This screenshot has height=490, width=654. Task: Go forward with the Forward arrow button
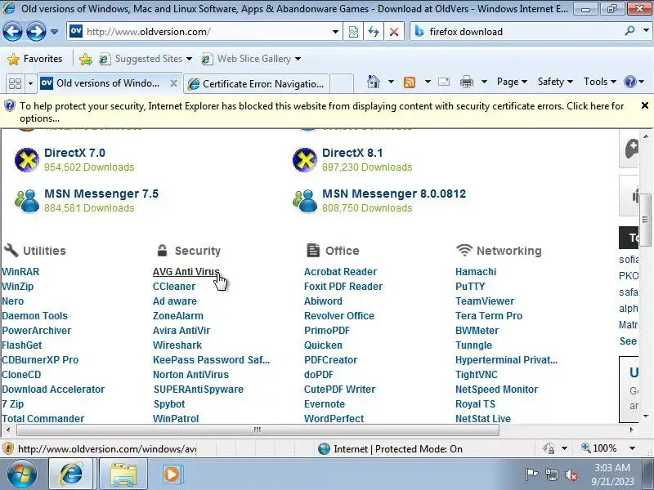(36, 32)
